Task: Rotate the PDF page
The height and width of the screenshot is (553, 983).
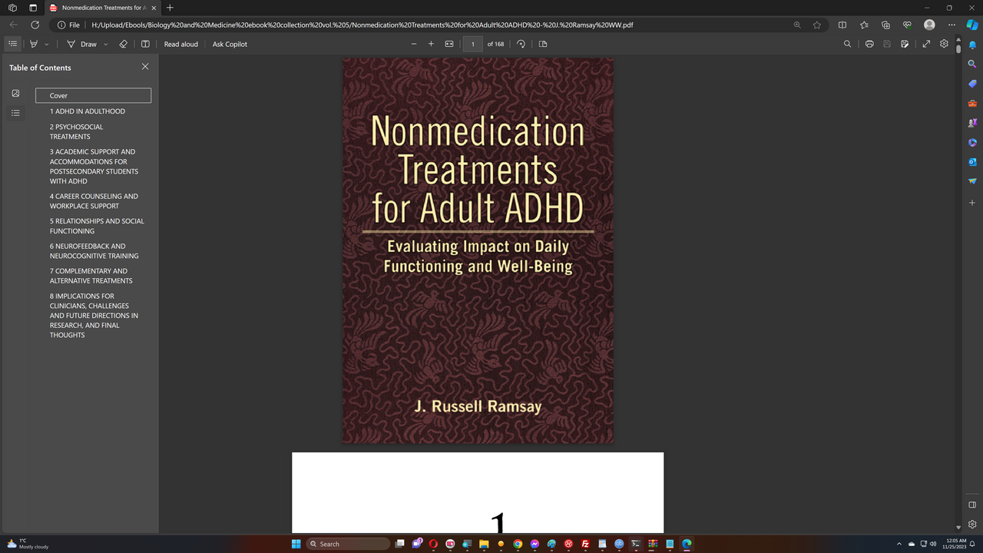Action: click(521, 44)
